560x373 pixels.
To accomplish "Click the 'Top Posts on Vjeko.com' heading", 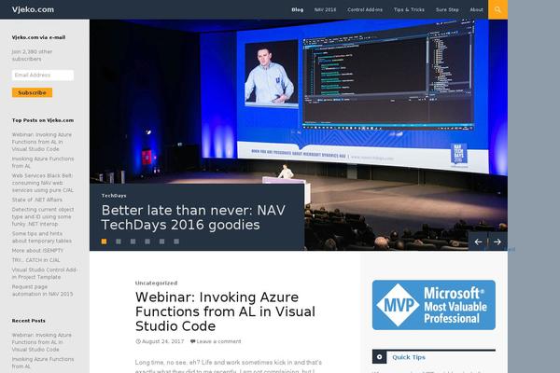I will click(43, 120).
